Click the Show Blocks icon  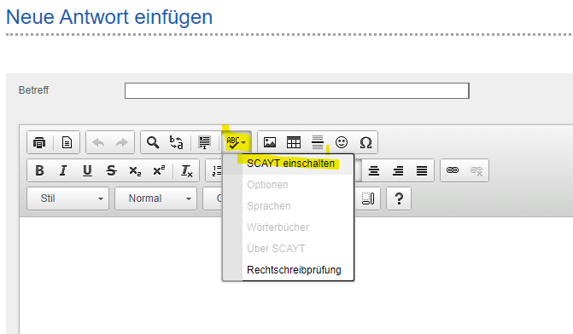[x=368, y=199]
